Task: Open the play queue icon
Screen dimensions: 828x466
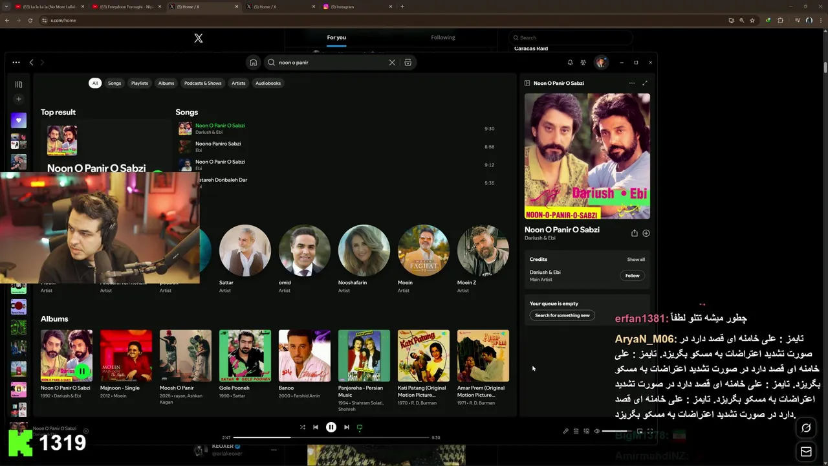Action: click(x=576, y=431)
